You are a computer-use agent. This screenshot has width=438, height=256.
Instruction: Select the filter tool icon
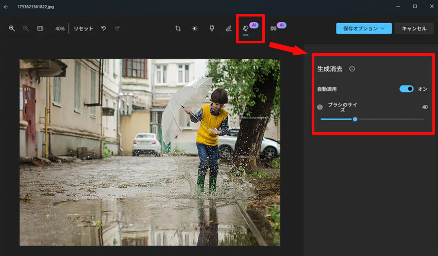point(212,28)
